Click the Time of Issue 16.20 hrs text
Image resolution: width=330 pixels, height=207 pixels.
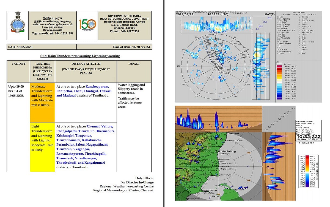131,47
